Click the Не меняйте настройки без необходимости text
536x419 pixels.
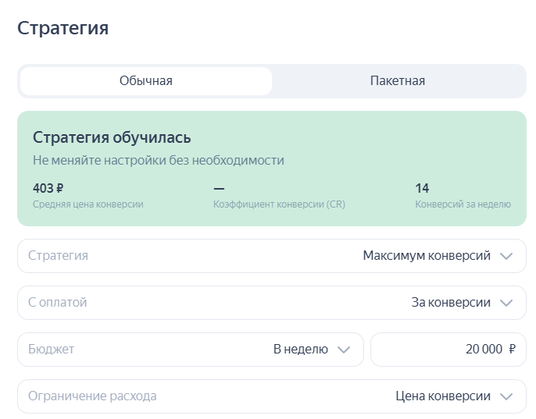[159, 160]
